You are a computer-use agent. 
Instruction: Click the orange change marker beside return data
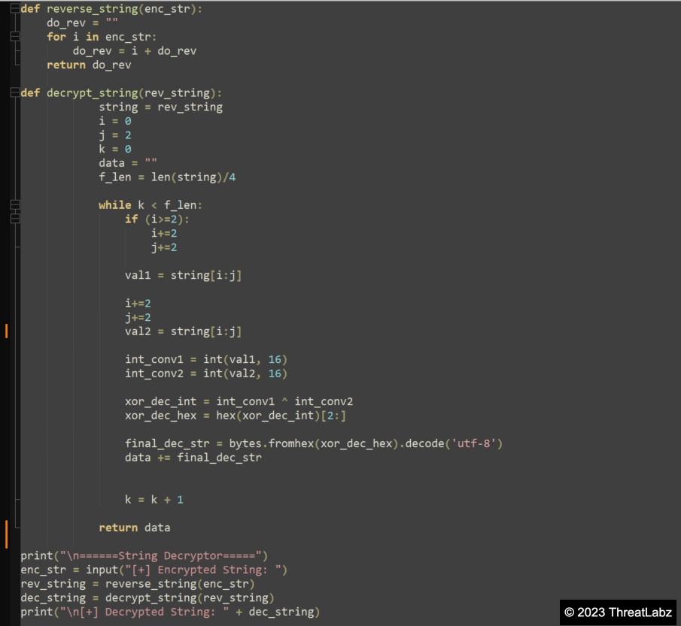click(x=7, y=534)
